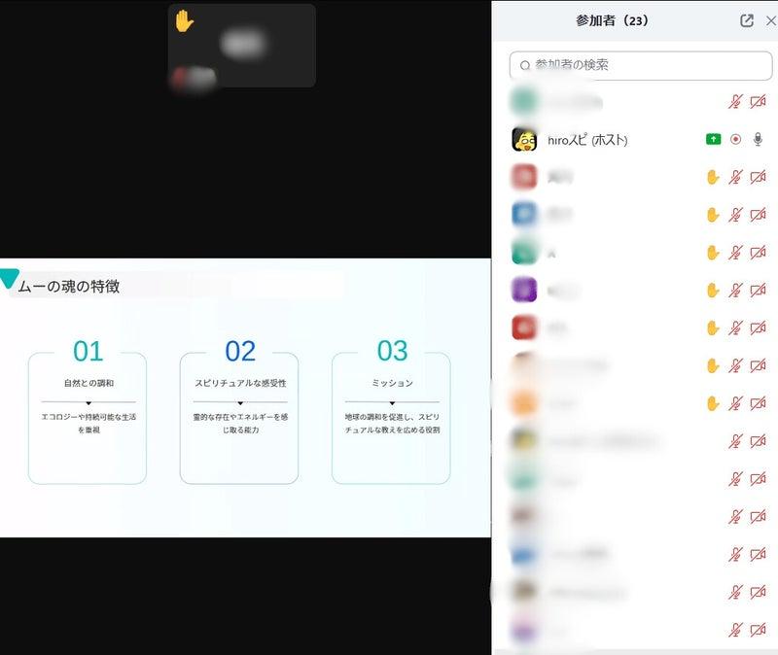Click muted microphone icon of topmost participant

736,101
